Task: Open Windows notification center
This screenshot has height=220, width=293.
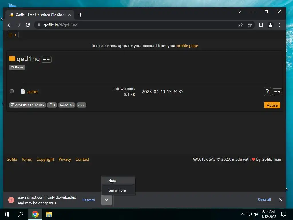Action: [x=284, y=214]
